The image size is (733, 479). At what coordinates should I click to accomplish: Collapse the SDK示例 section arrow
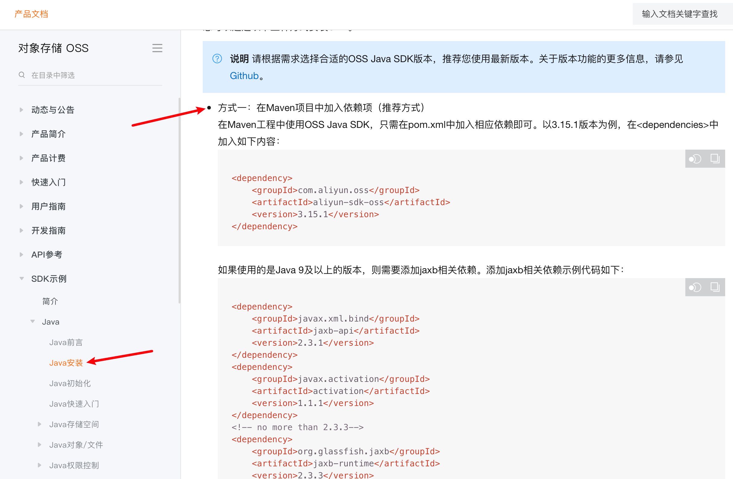[x=21, y=278]
